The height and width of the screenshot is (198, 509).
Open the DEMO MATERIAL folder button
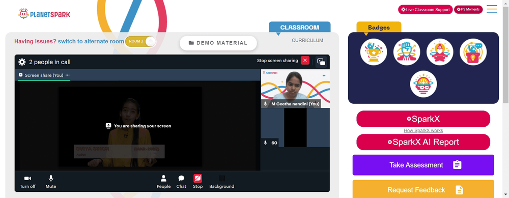218,43
